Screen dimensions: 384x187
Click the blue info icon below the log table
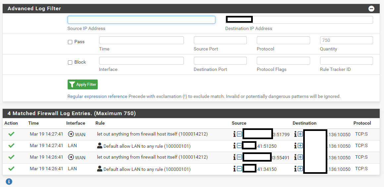tap(9, 181)
